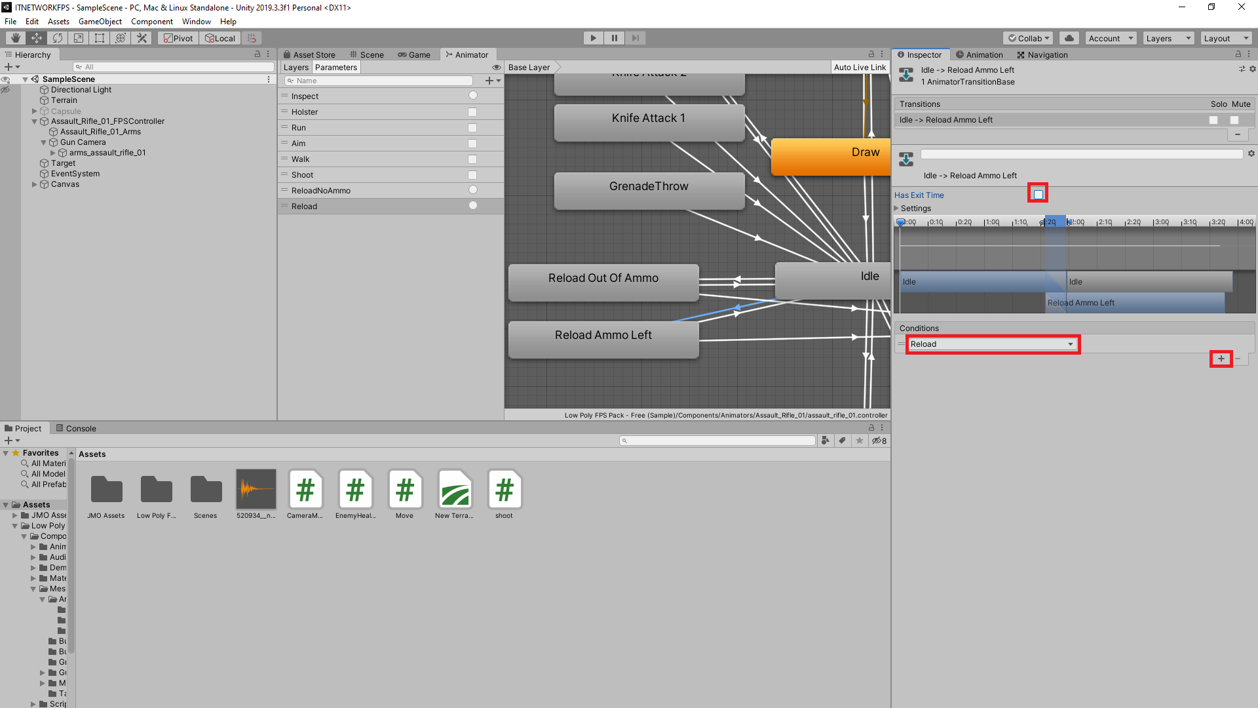Image resolution: width=1258 pixels, height=708 pixels.
Task: Open the Unity cloud services icon
Action: coord(1069,37)
